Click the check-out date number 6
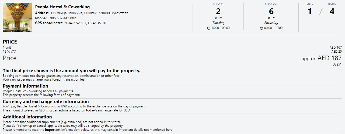Viewport: 345px width, 134px height. pos(271,12)
